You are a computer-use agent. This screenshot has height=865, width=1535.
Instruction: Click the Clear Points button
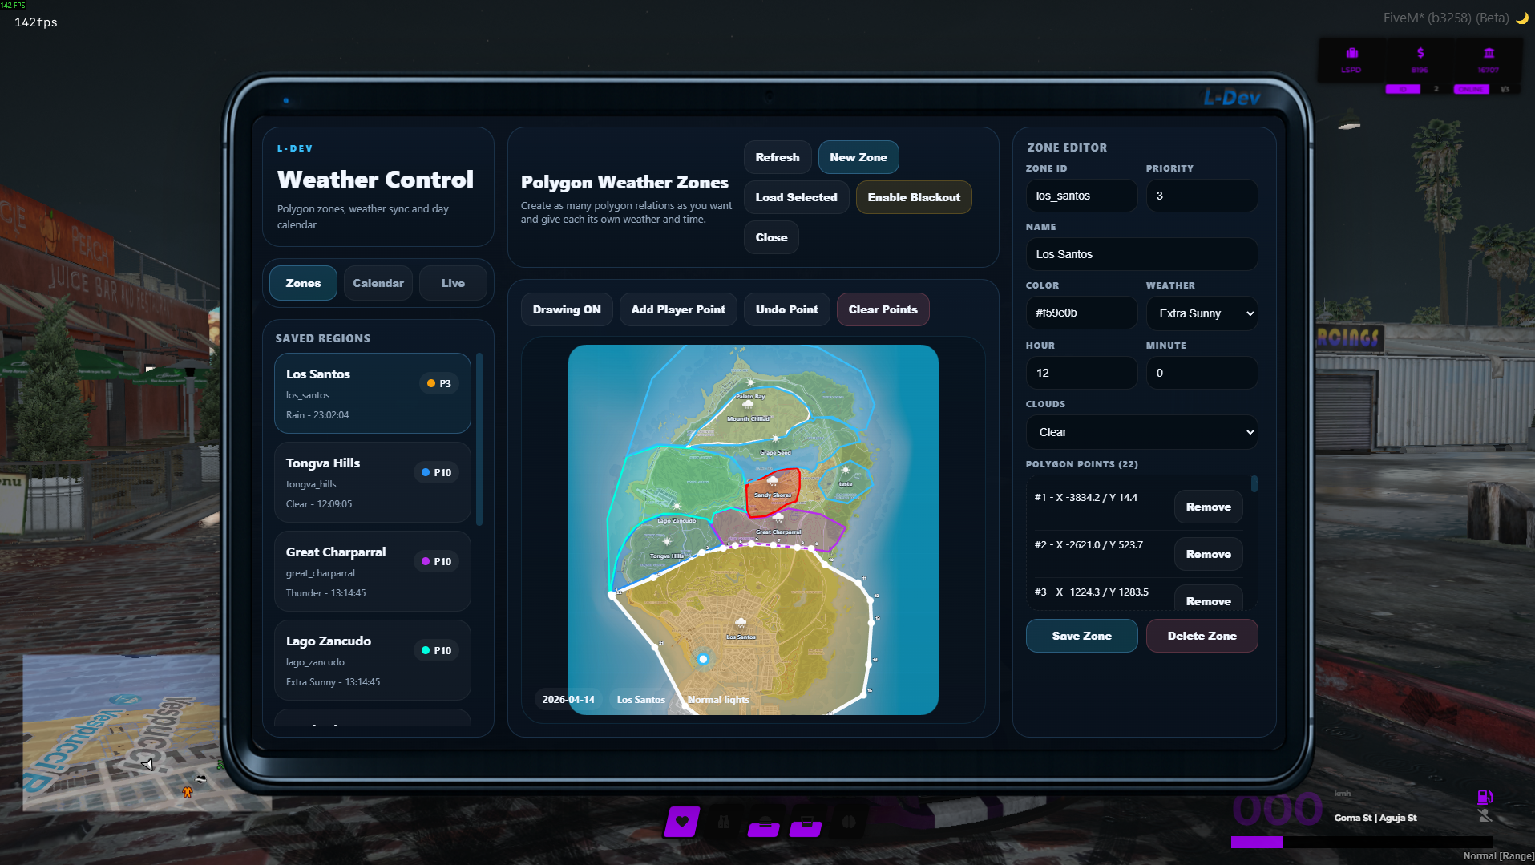(x=883, y=309)
